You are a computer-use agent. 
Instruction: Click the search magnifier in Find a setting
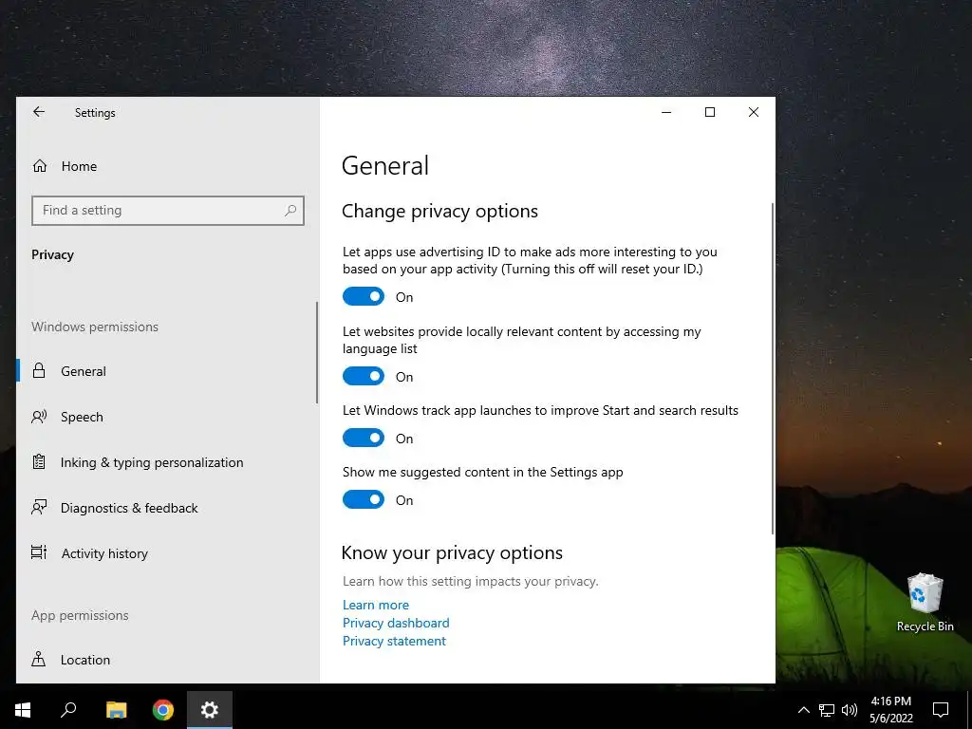pyautogui.click(x=290, y=210)
